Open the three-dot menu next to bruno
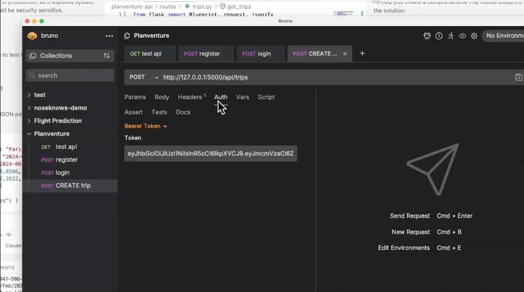Image resolution: width=524 pixels, height=292 pixels. pos(109,36)
